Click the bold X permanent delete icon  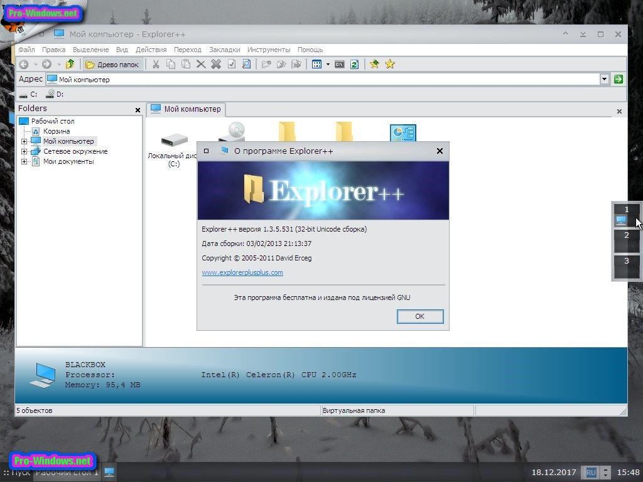[x=216, y=65]
